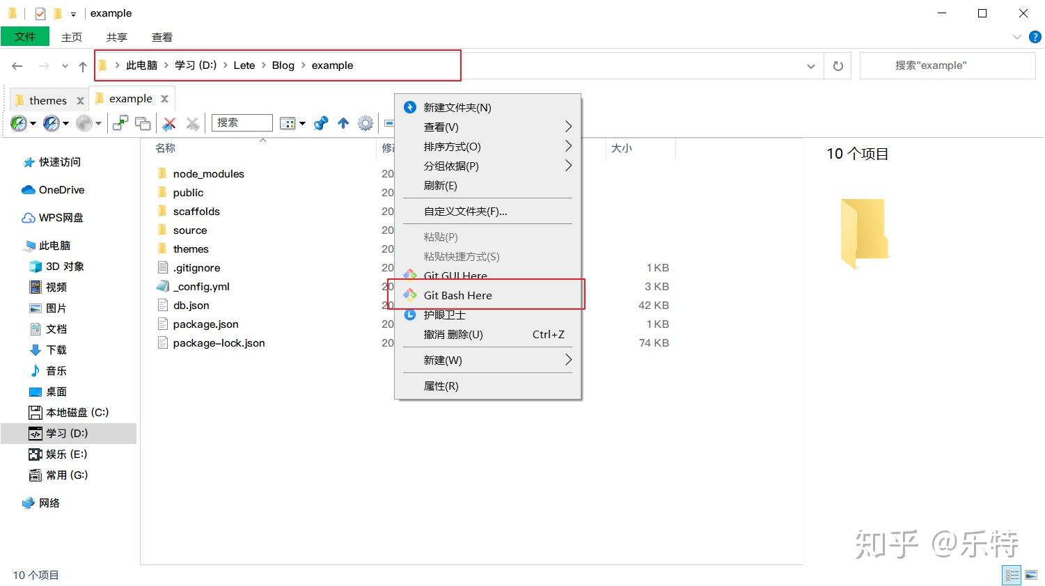This screenshot has height=586, width=1045.
Task: Switch to details view in the status bar
Action: [x=1012, y=575]
